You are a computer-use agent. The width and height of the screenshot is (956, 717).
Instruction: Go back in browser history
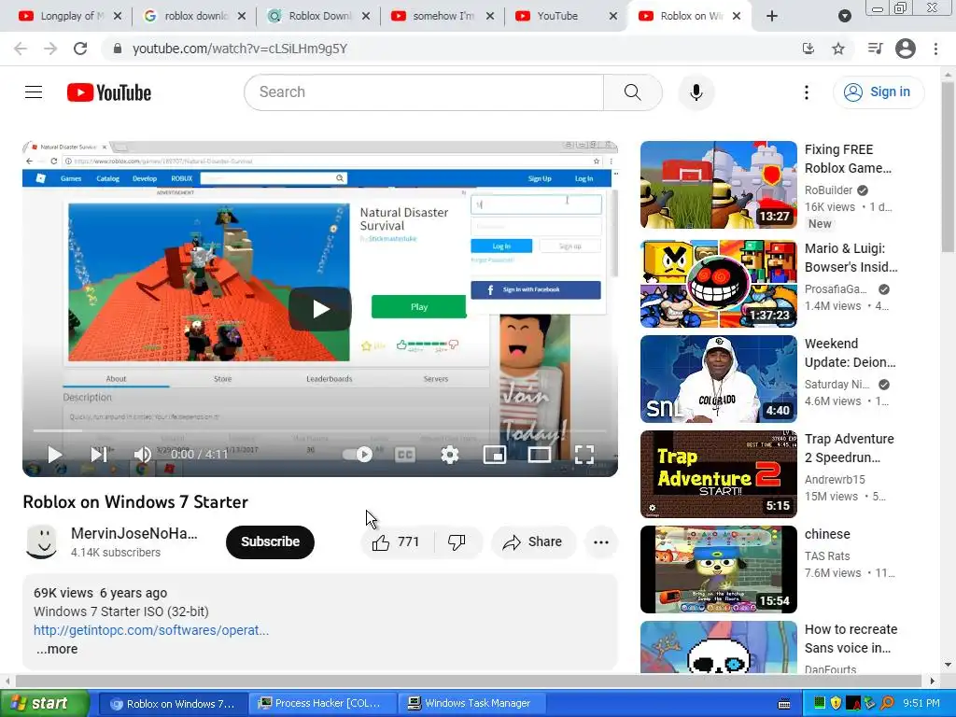21,49
